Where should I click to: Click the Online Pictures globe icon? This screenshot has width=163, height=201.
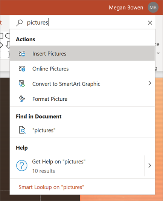coord(22,69)
